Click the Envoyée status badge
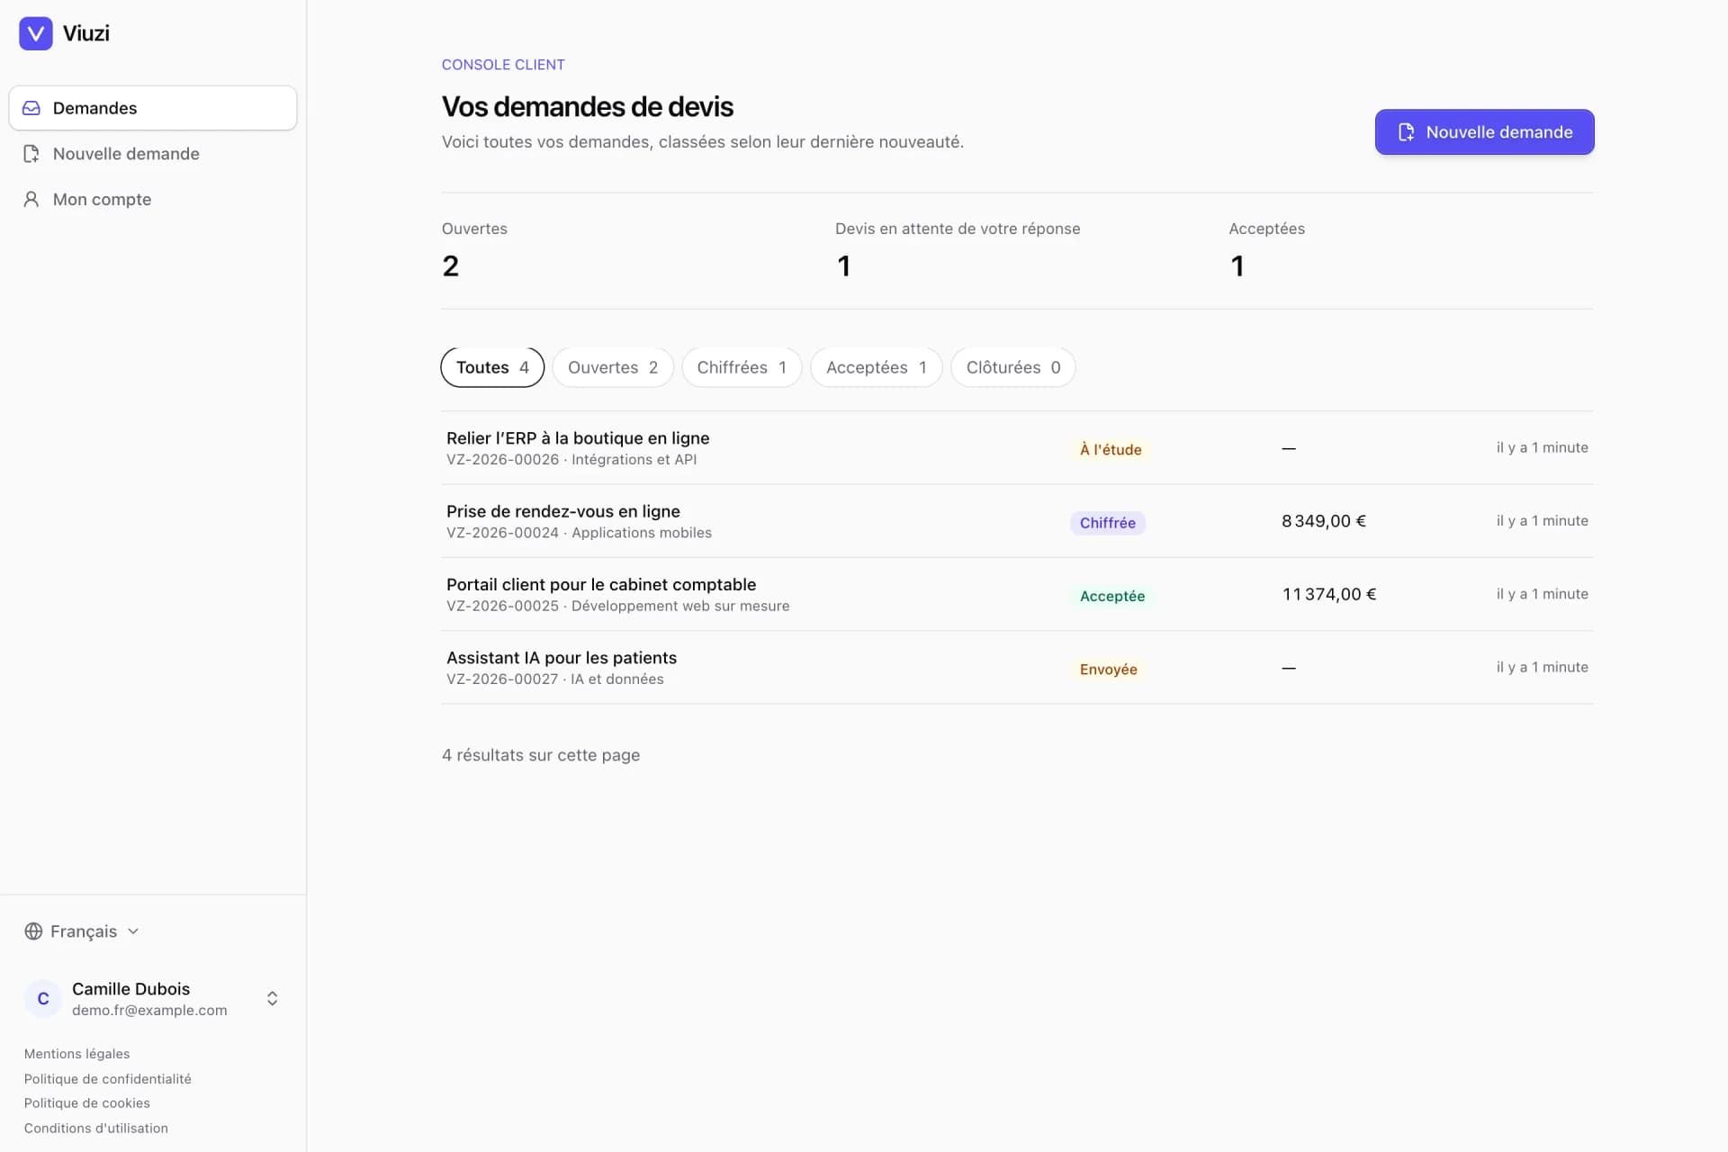This screenshot has height=1152, width=1728. [1109, 670]
